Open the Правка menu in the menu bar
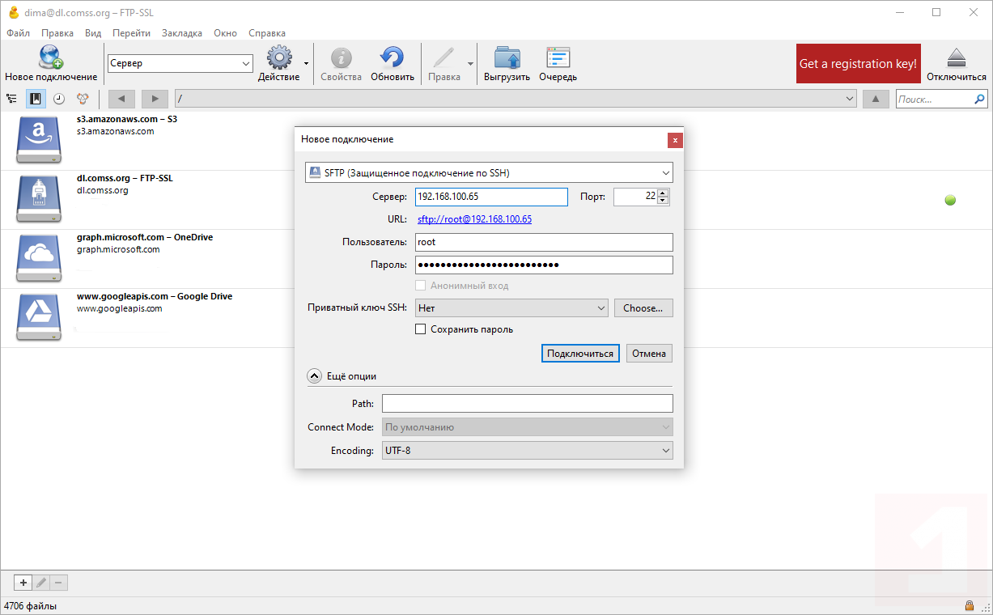The image size is (993, 615). click(x=57, y=33)
